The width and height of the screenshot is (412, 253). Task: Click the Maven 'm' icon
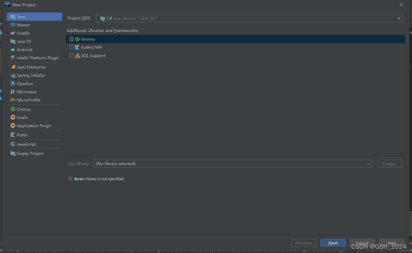pos(13,25)
